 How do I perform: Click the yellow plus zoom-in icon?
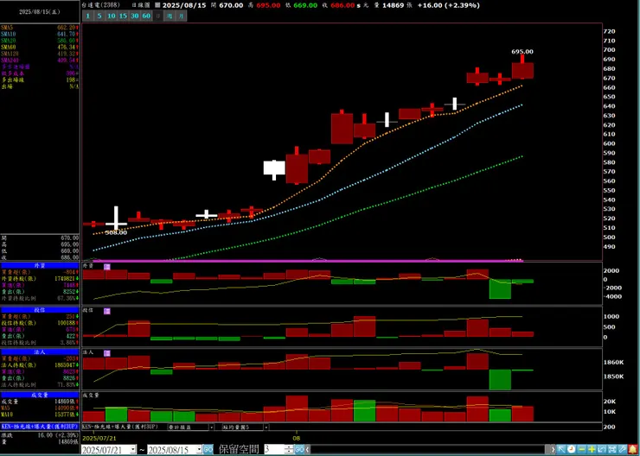(592, 449)
